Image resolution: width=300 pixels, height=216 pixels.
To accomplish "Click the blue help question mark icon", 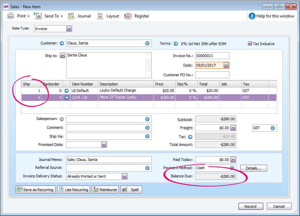I will (252, 16).
